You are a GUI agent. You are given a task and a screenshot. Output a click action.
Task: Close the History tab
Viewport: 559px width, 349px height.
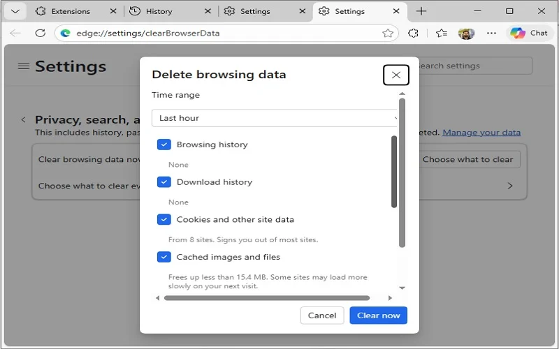point(208,11)
